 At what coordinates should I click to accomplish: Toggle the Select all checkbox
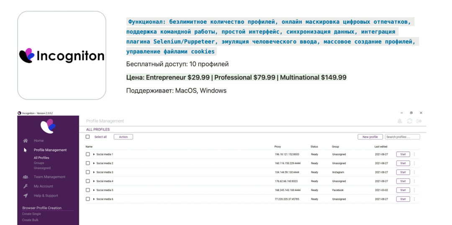(x=87, y=137)
